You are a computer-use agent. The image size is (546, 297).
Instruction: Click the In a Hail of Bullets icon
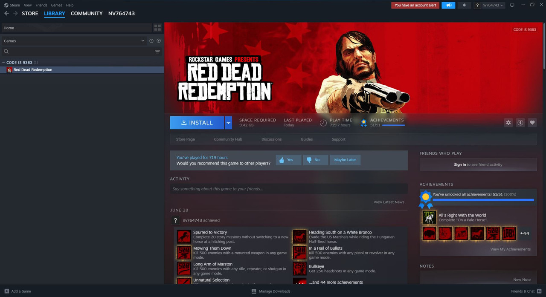[x=299, y=253]
